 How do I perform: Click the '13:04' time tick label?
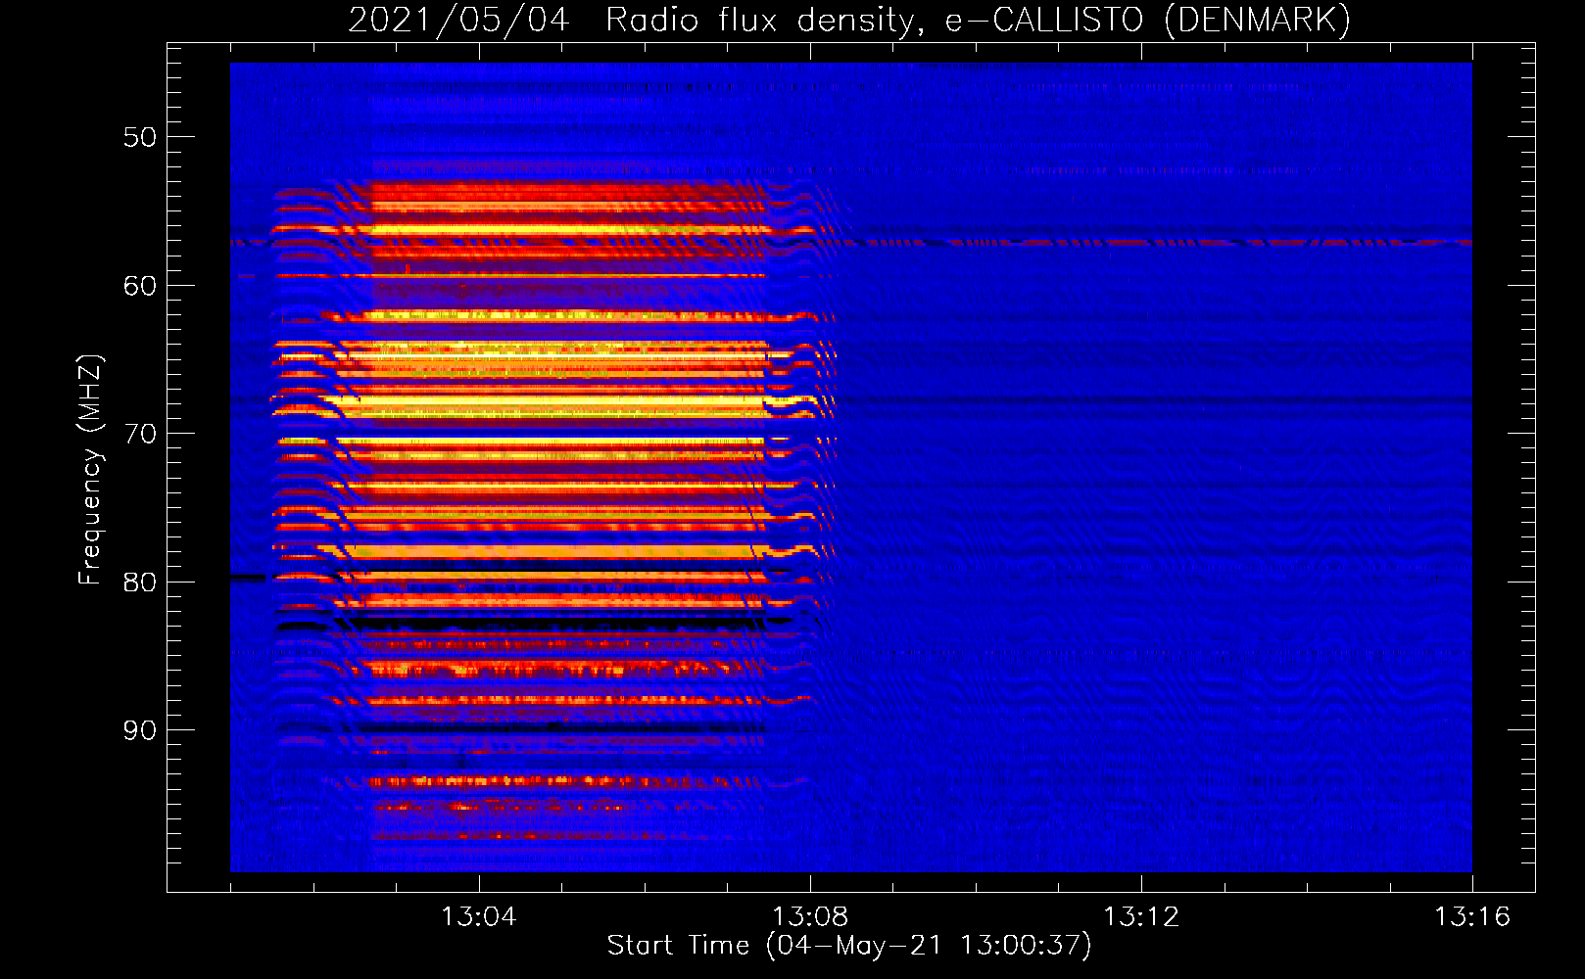[x=479, y=917]
